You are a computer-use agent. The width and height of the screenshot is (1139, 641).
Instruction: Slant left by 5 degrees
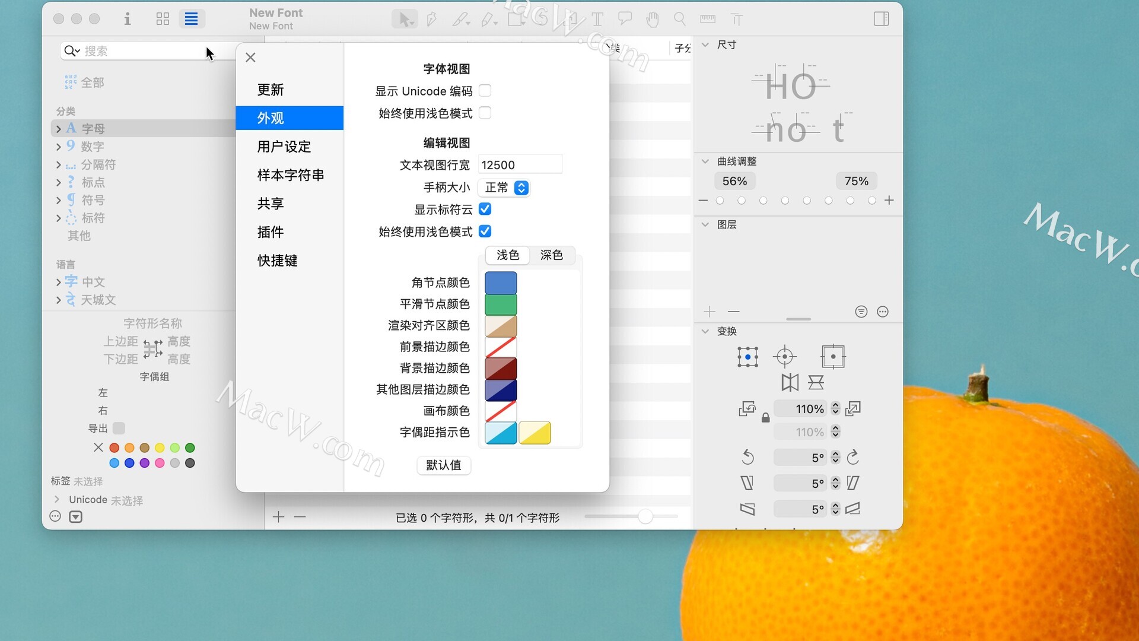coord(747,483)
